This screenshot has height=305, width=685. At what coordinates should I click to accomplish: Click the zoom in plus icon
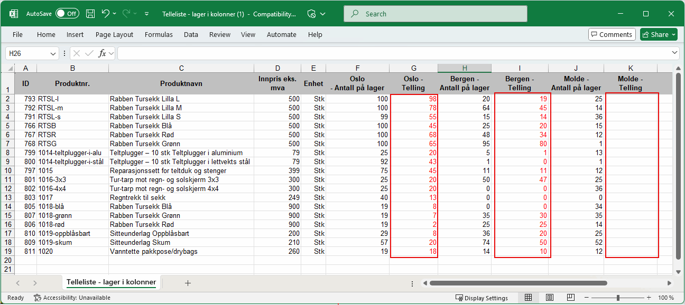[x=650, y=298]
